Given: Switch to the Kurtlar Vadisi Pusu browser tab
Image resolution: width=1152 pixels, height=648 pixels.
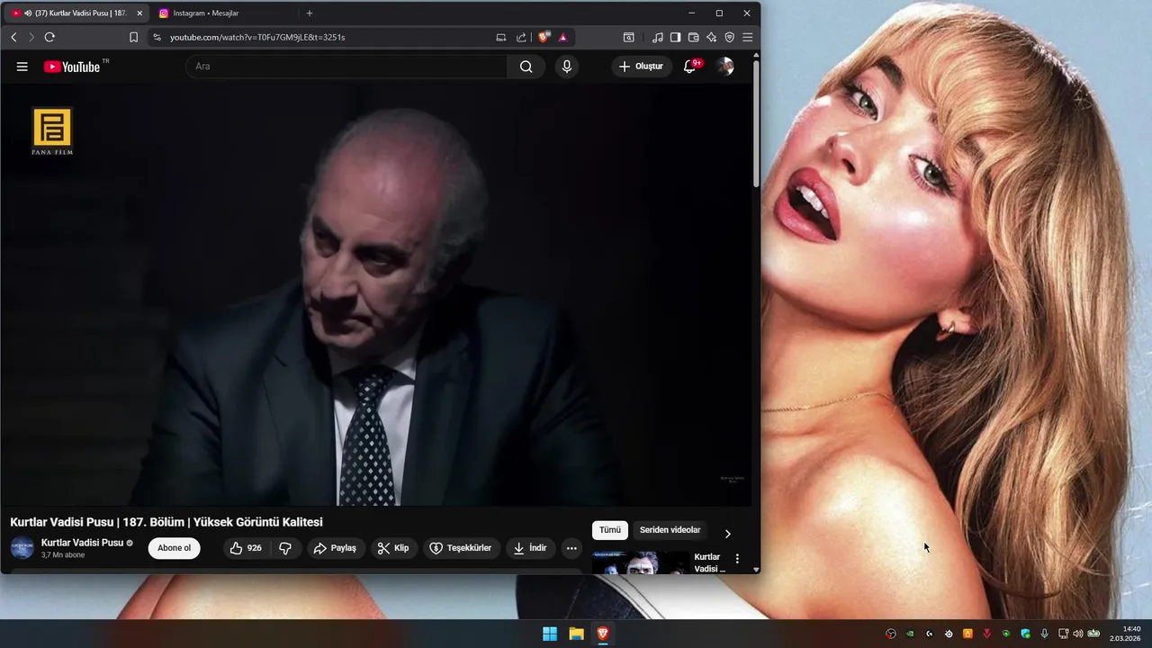Looking at the screenshot, I should coord(74,13).
